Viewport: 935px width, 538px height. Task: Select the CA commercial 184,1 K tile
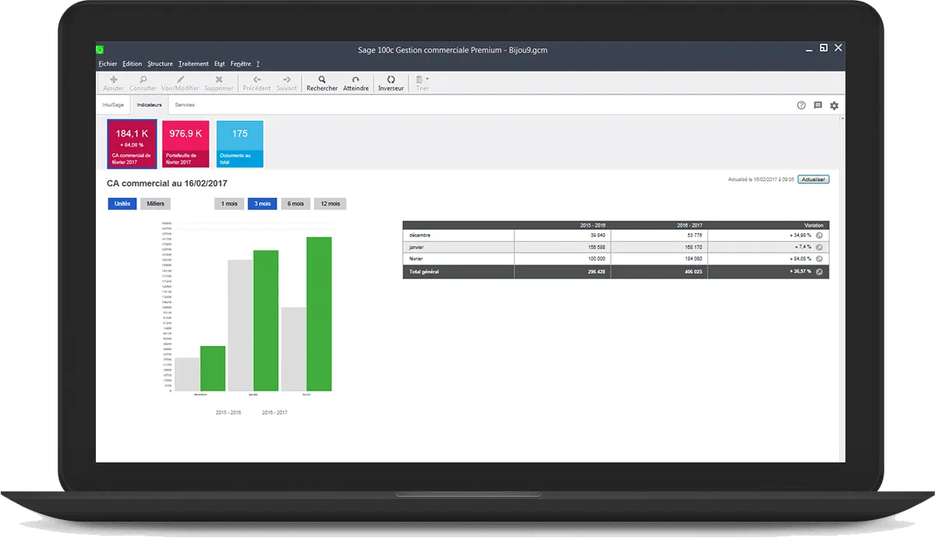point(132,143)
